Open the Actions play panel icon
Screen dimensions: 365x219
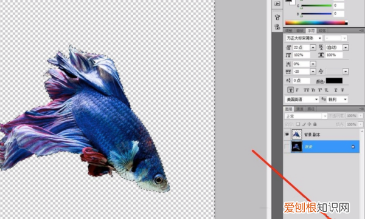pyautogui.click(x=277, y=4)
